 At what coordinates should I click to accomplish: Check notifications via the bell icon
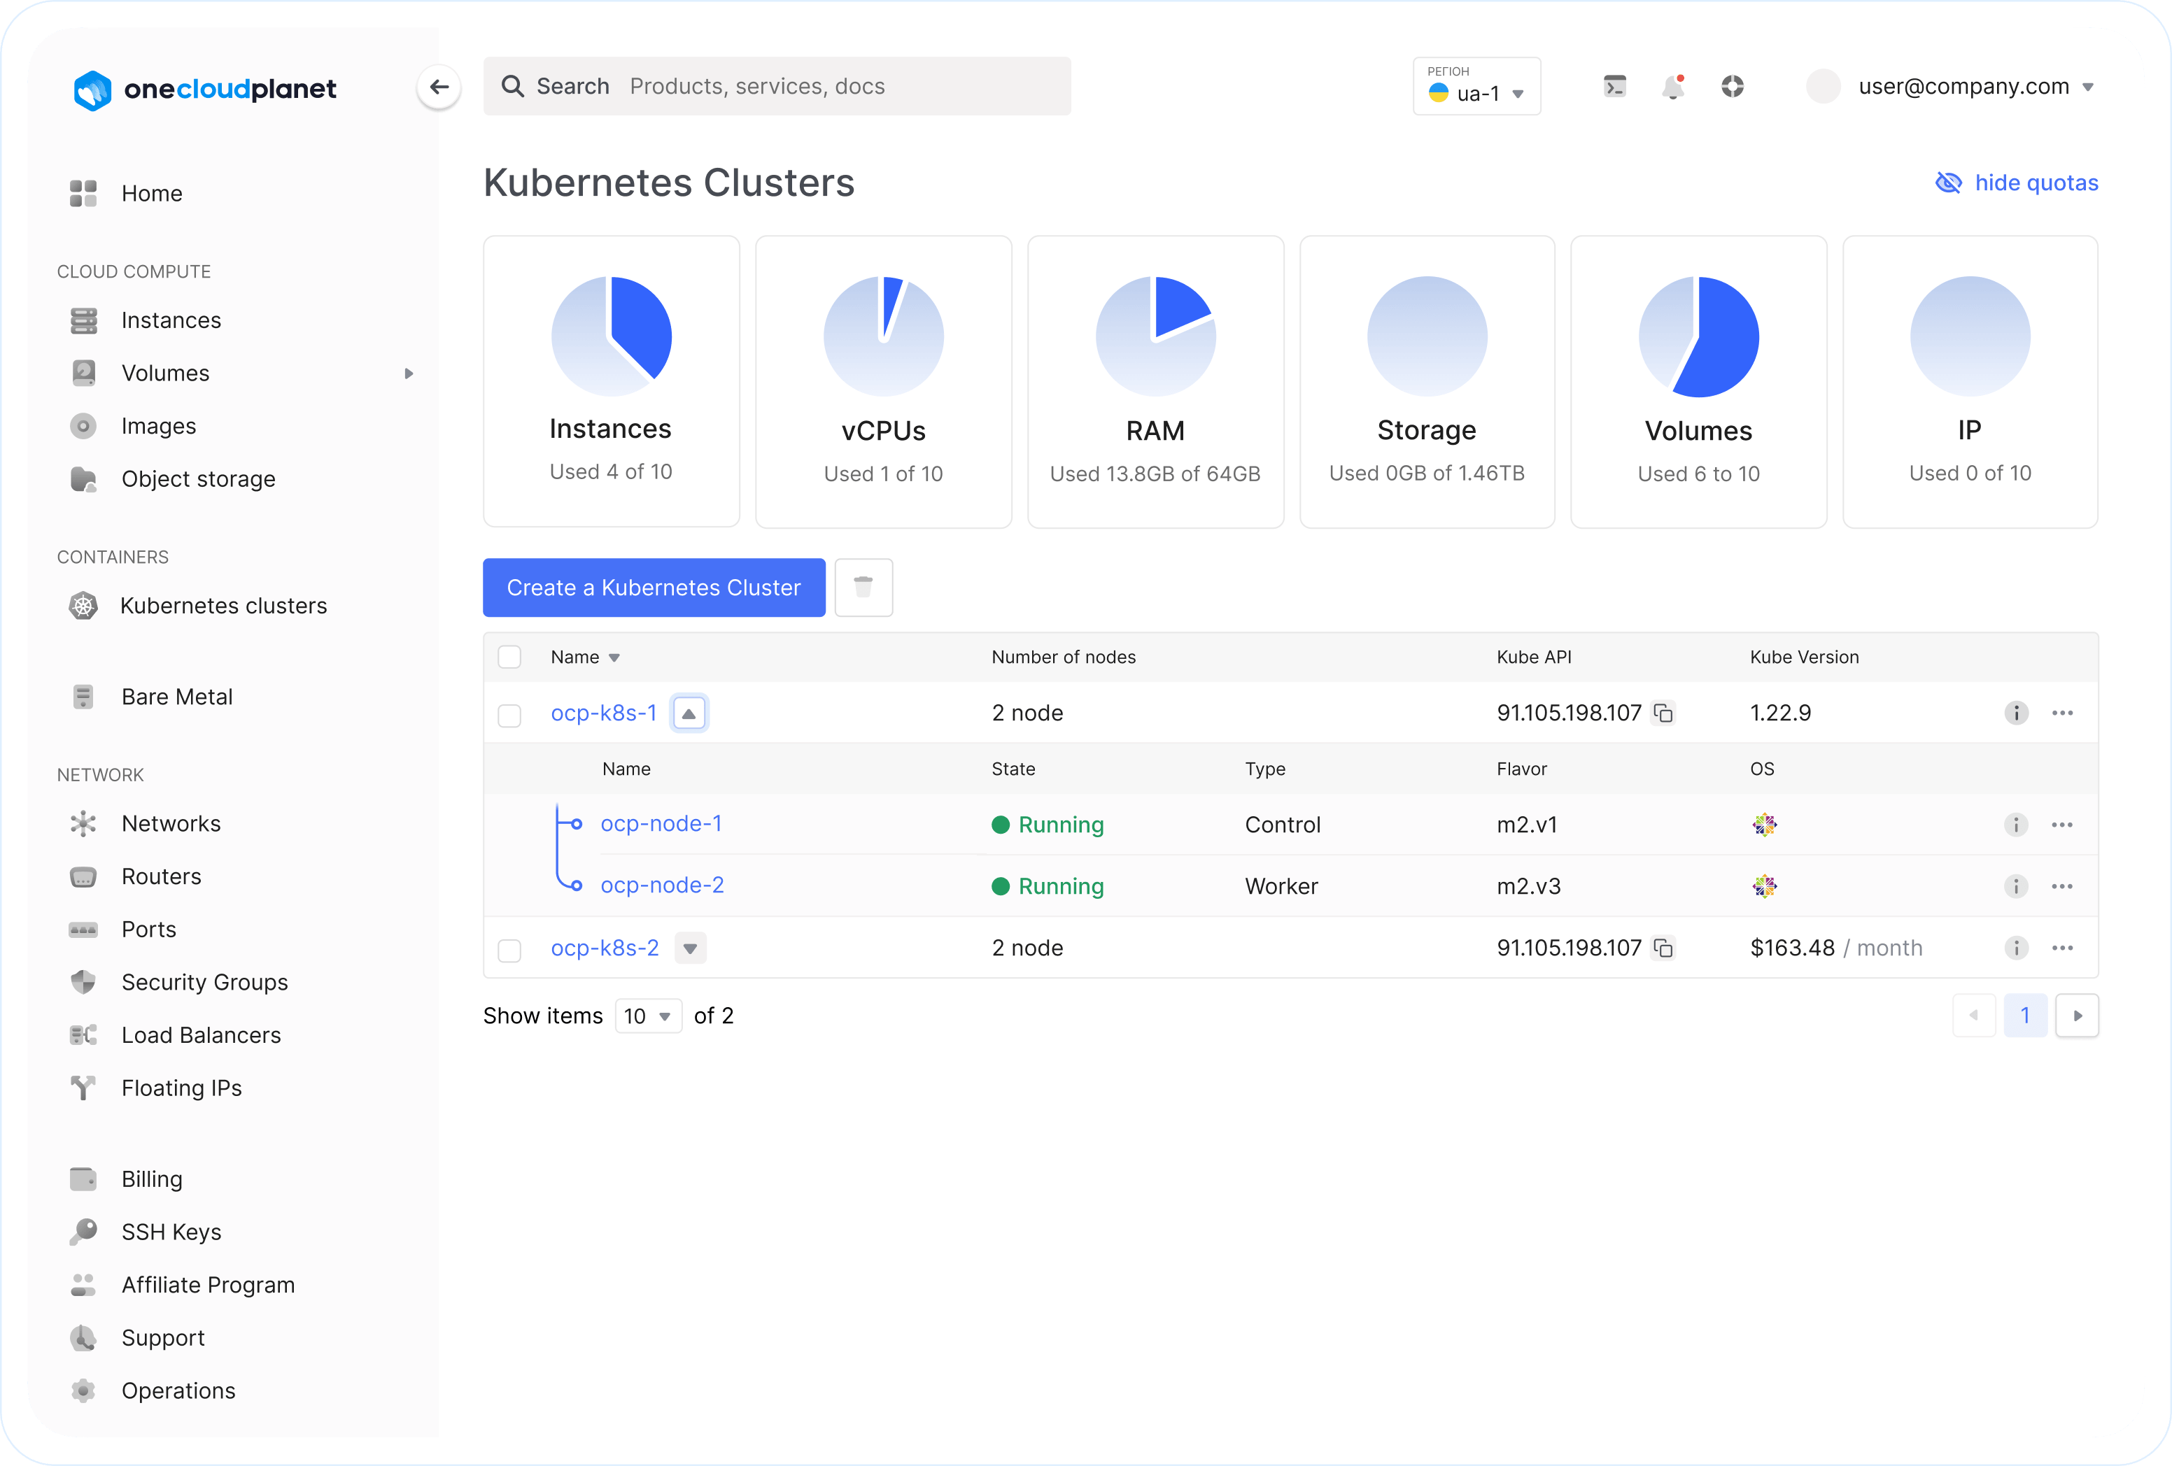[x=1673, y=86]
